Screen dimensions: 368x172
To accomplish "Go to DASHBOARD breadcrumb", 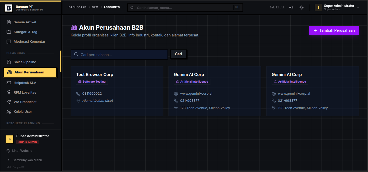I will [x=77, y=7].
